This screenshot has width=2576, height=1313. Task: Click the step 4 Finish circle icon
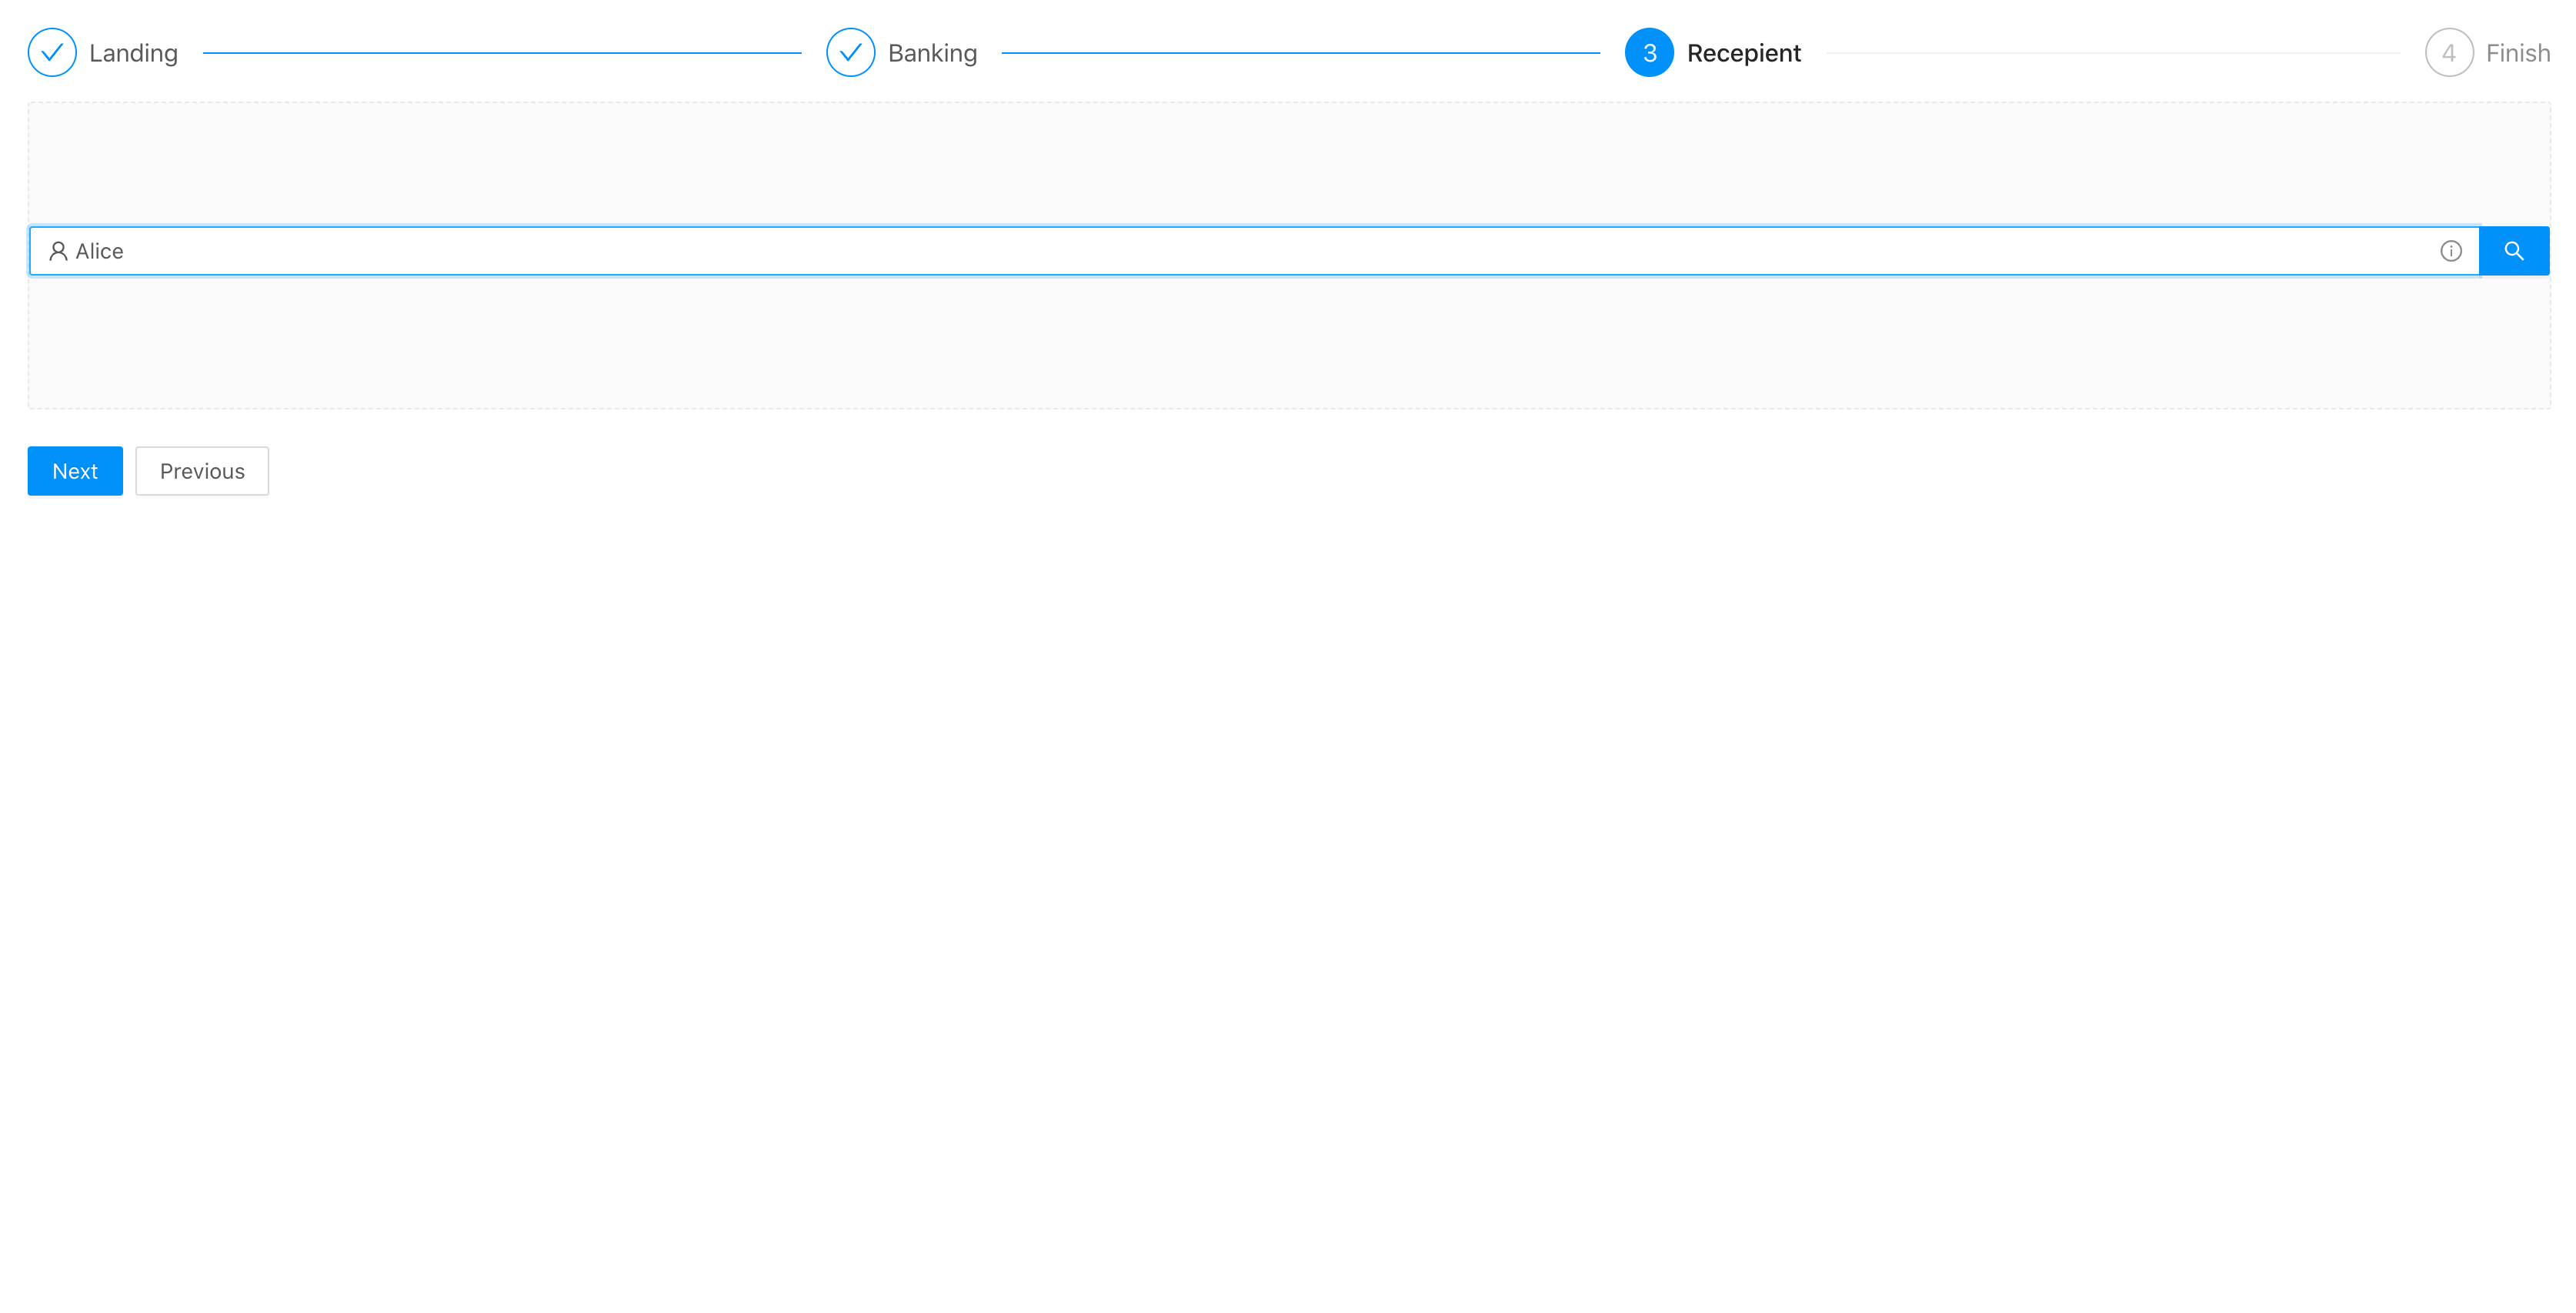coord(2448,53)
